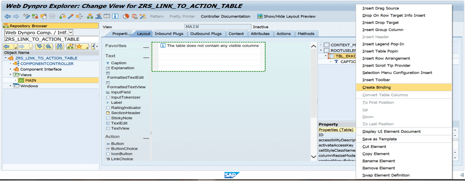Viewport: 465px width, 182px height.
Task: Click hierarchy icon beside the binoculars
Action: tap(71, 46)
